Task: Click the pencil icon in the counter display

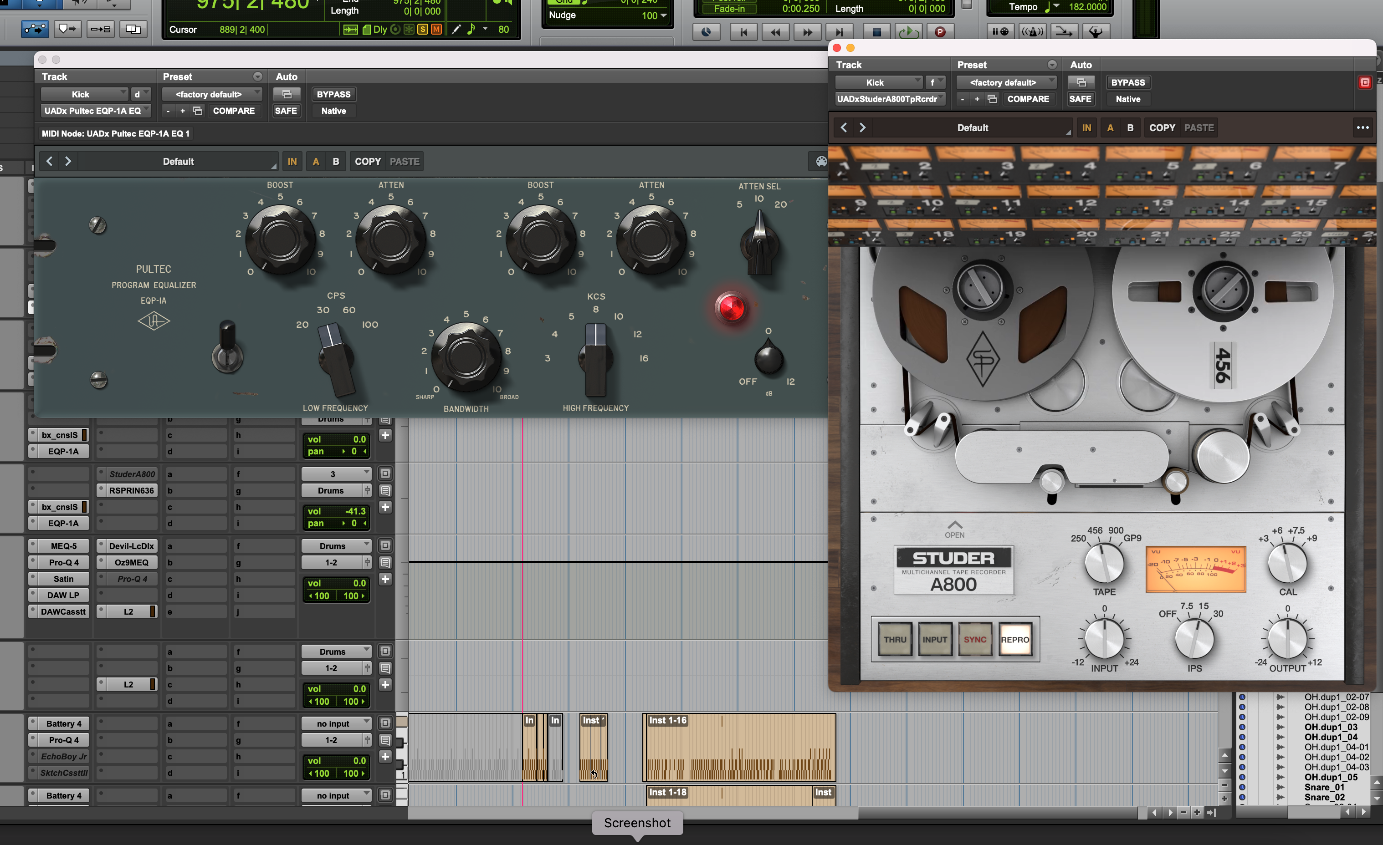Action: click(456, 29)
